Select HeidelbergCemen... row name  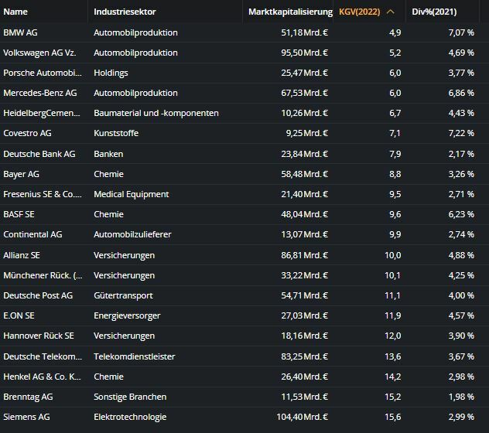pos(42,113)
